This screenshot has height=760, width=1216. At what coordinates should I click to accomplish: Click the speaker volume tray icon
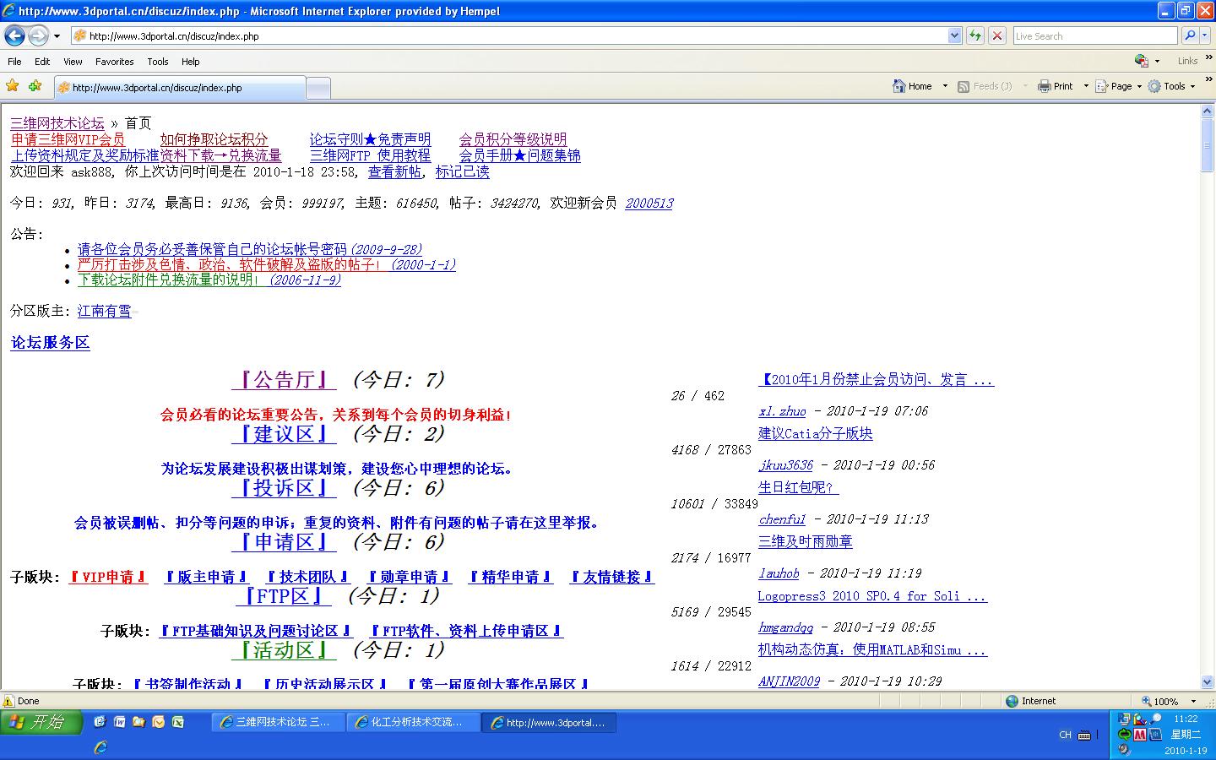point(1124,750)
